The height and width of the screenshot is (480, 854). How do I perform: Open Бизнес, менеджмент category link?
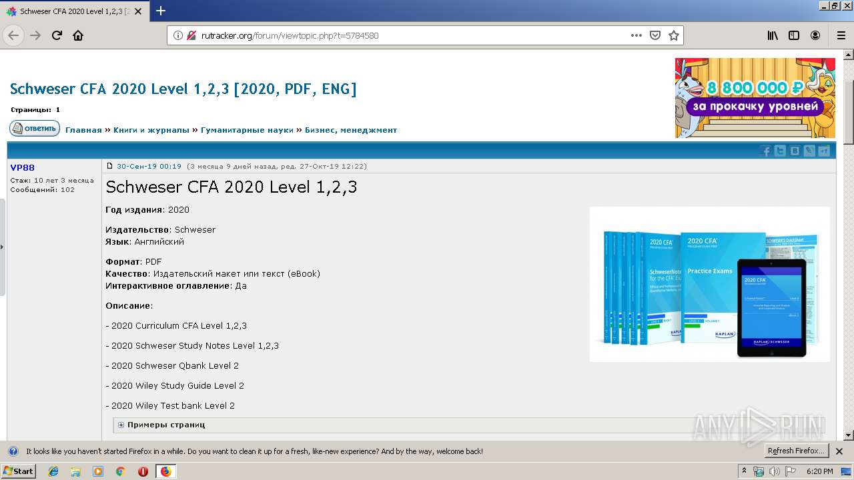(351, 130)
